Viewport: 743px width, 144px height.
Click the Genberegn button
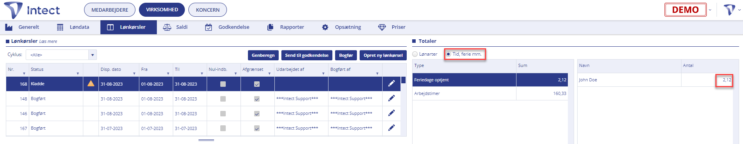pos(263,55)
